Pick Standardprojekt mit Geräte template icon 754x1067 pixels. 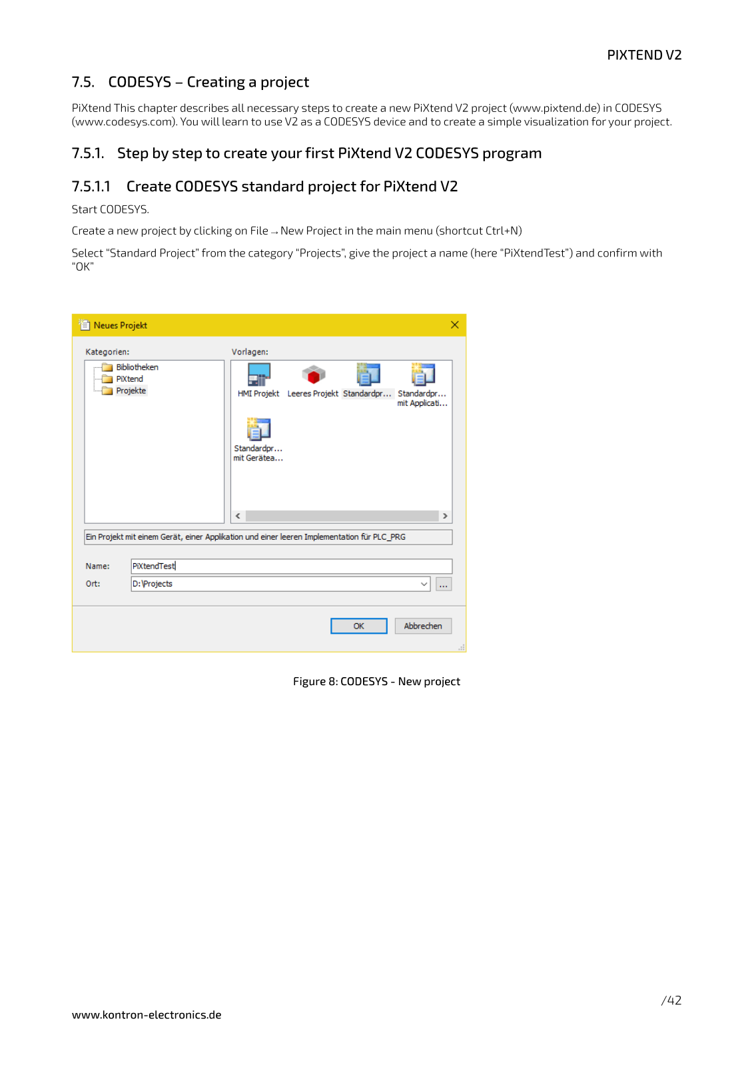(258, 429)
